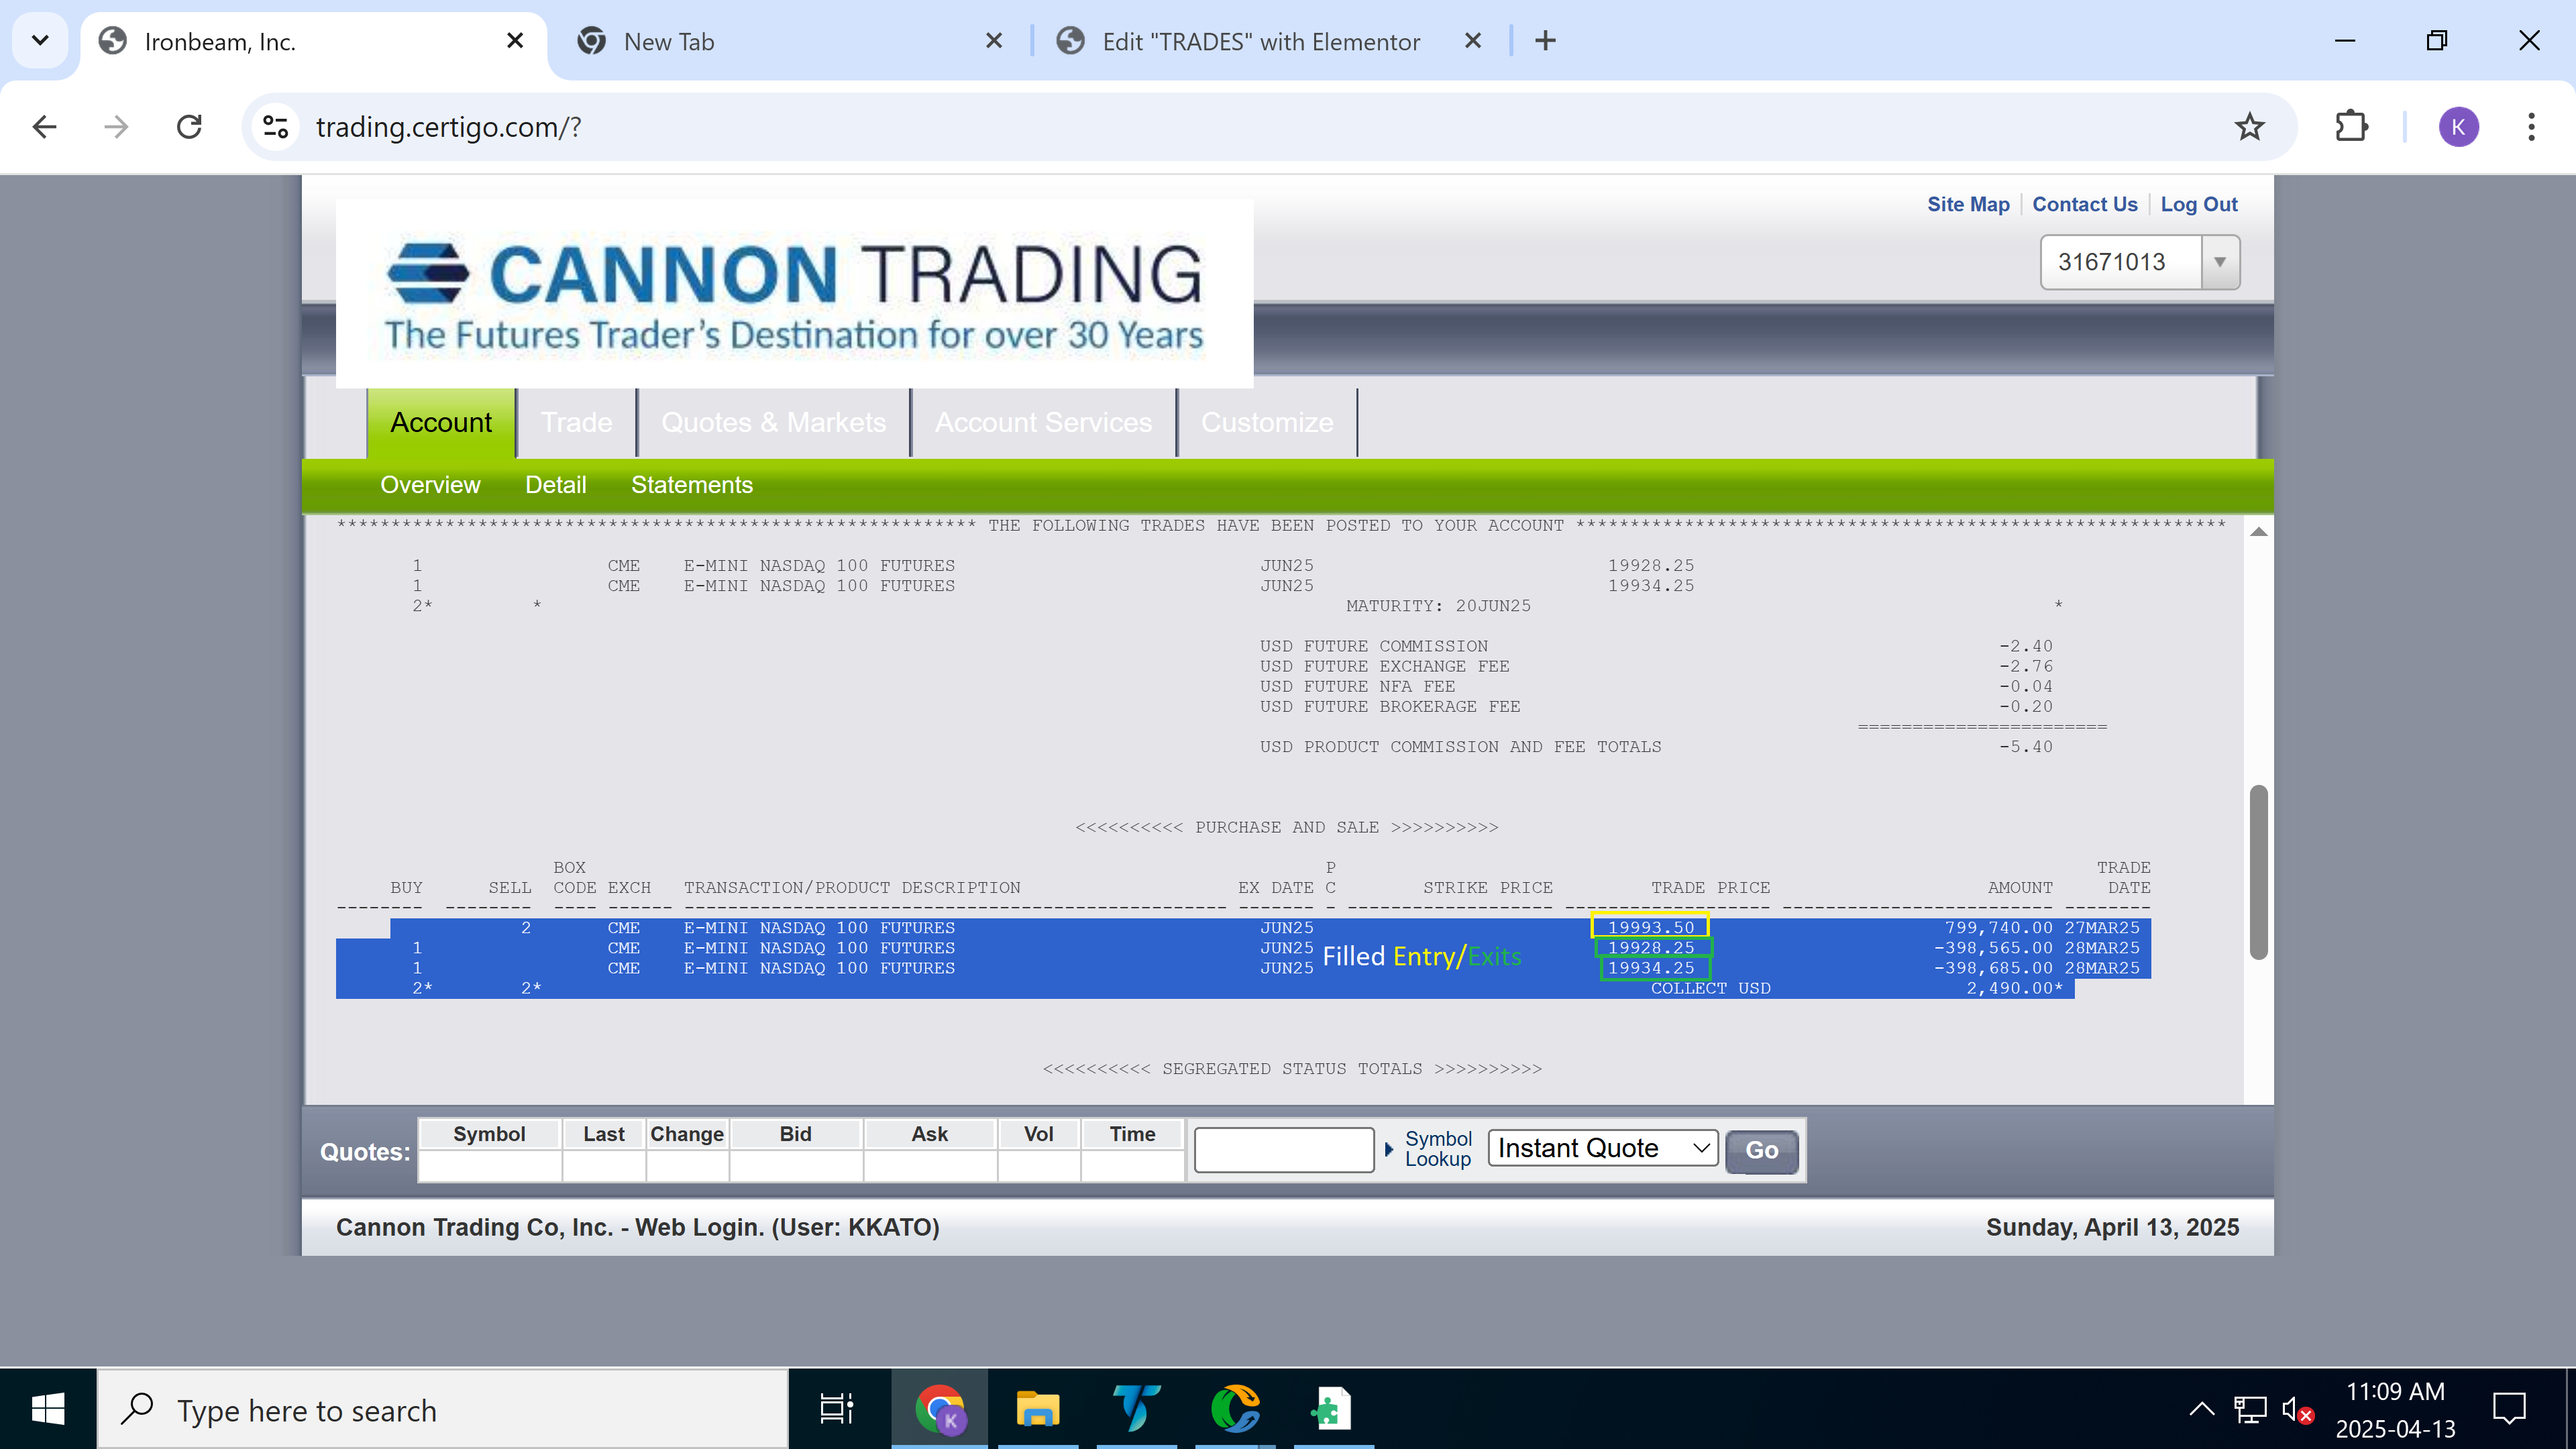Click the 2,490.00* collect amount
2576x1449 pixels.
(x=2014, y=988)
